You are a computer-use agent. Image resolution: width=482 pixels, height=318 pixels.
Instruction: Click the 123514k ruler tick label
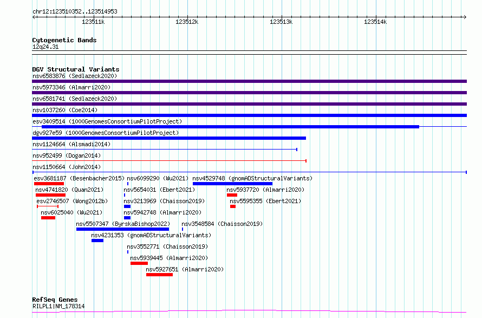375,22
